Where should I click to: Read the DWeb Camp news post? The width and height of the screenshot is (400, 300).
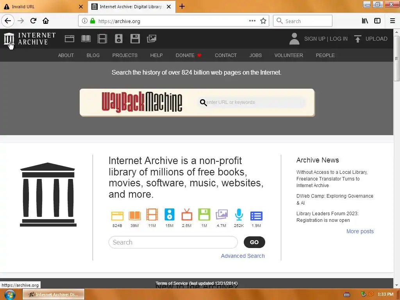pyautogui.click(x=335, y=200)
